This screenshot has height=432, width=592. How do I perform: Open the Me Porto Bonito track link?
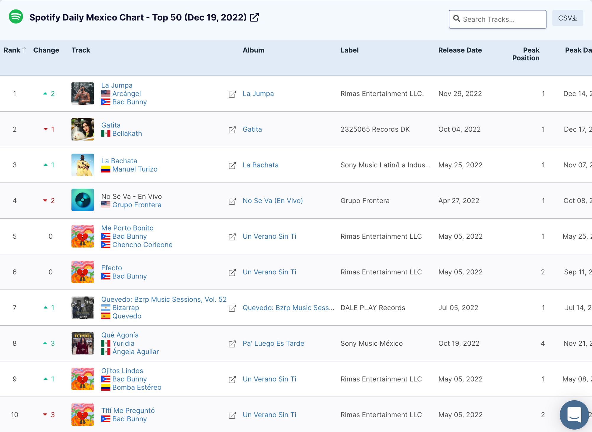pos(127,228)
